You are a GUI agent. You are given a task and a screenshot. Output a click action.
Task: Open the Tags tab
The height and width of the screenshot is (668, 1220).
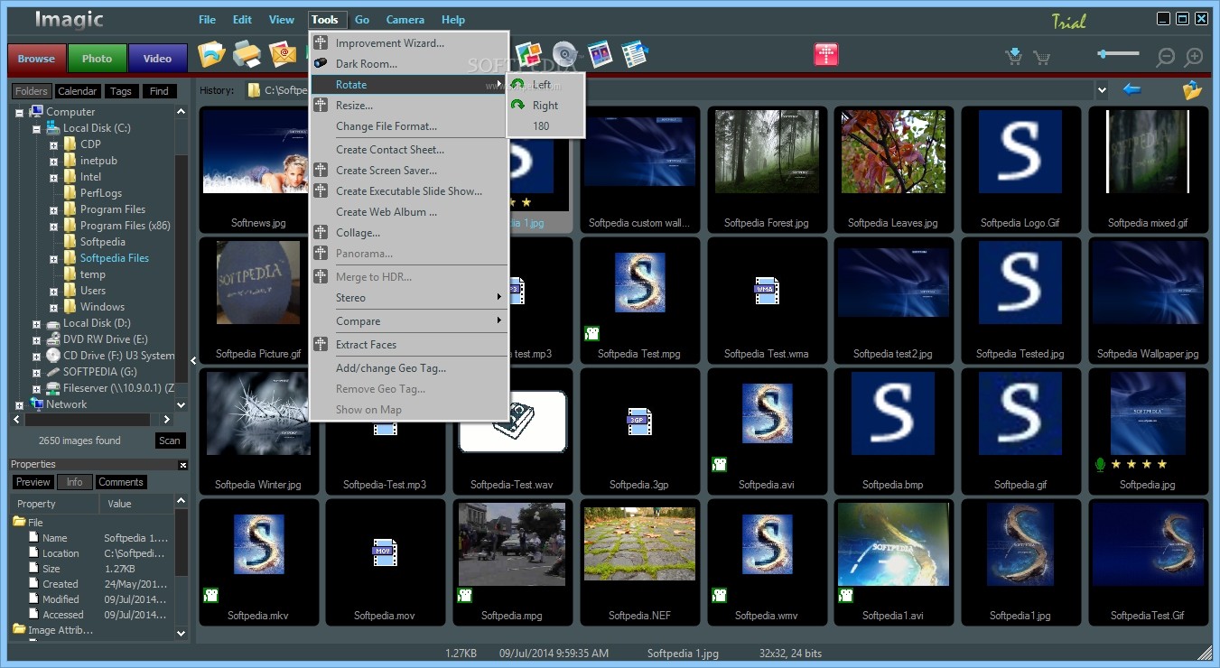pos(121,91)
